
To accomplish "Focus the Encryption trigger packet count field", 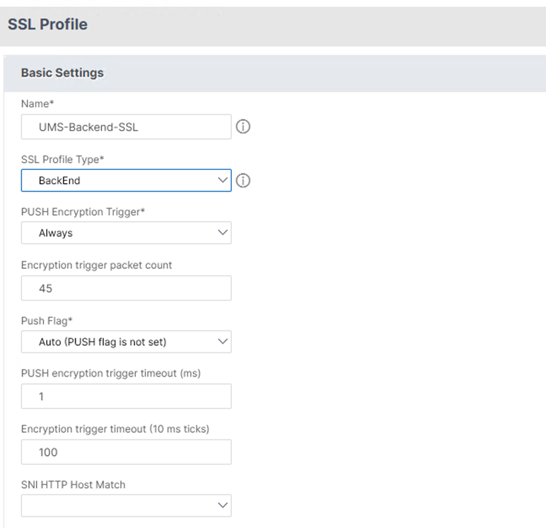I will (x=126, y=288).
